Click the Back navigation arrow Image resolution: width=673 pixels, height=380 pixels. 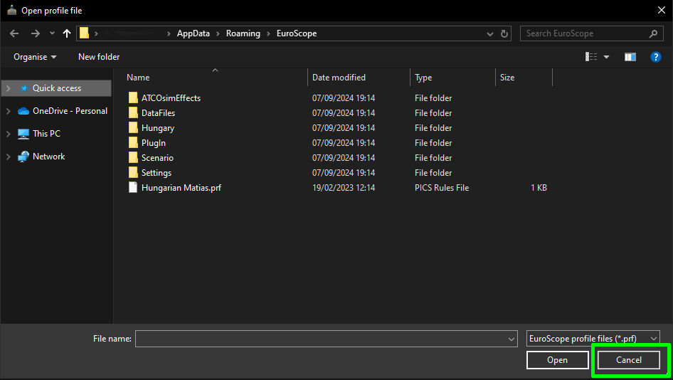14,33
